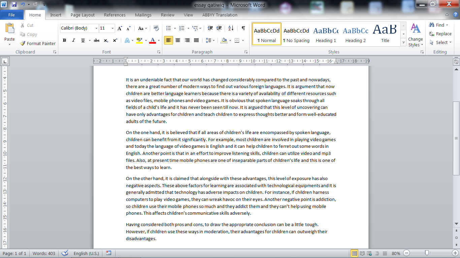Click the English (U.S.) language indicator
460x258 pixels.
(86, 253)
